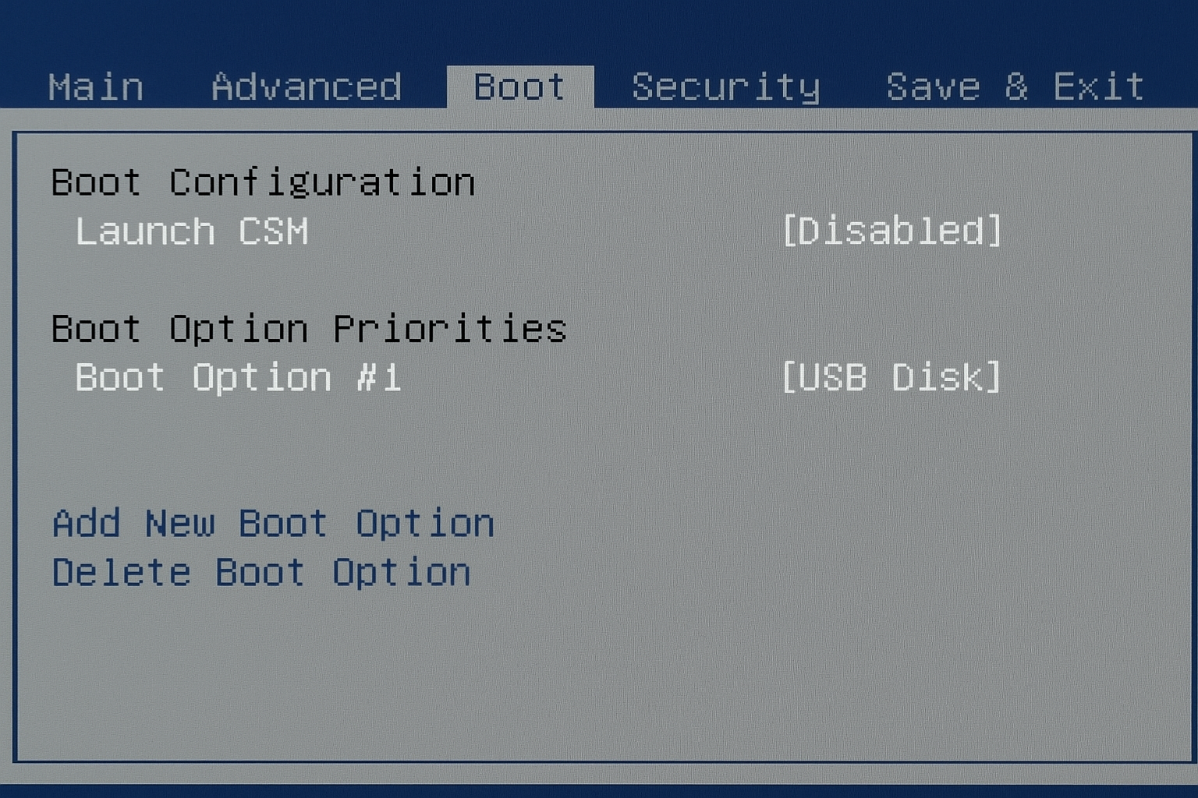The image size is (1198, 798).
Task: Go to the Security tab
Action: (x=724, y=86)
